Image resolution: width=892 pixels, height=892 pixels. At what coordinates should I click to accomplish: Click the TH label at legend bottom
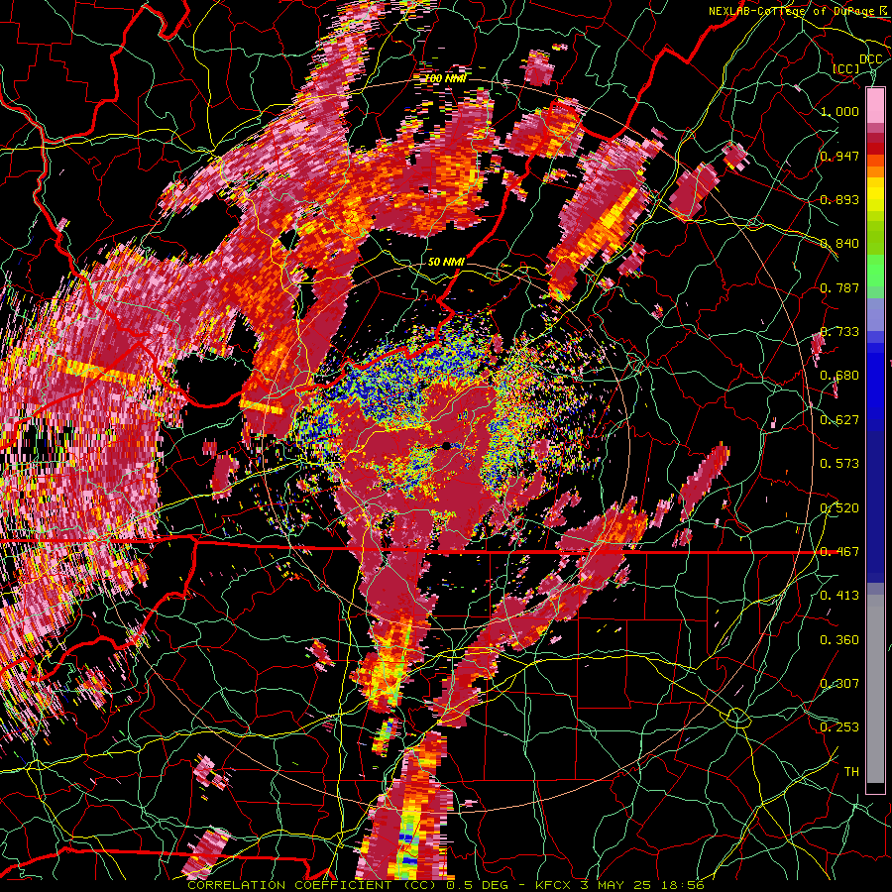(851, 772)
